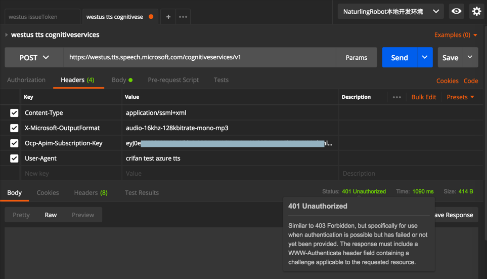Click the tab options ellipsis icon
This screenshot has width=487, height=279.
(x=183, y=17)
